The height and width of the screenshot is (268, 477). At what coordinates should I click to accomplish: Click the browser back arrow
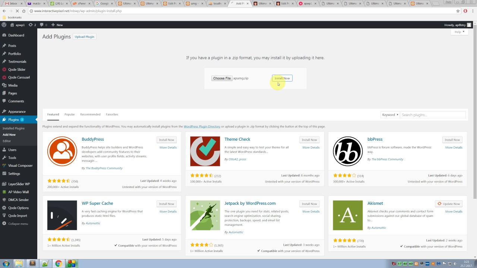click(x=4, y=11)
